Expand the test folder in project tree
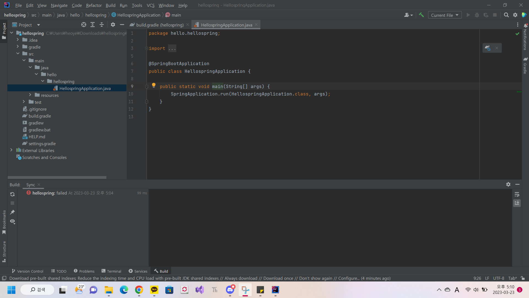This screenshot has width=529, height=298. click(x=24, y=102)
